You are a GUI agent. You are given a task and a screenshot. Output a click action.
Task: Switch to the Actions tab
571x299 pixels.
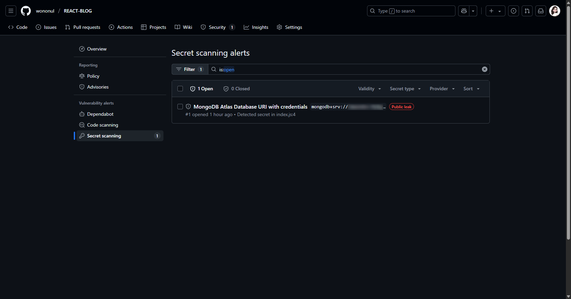[121, 27]
